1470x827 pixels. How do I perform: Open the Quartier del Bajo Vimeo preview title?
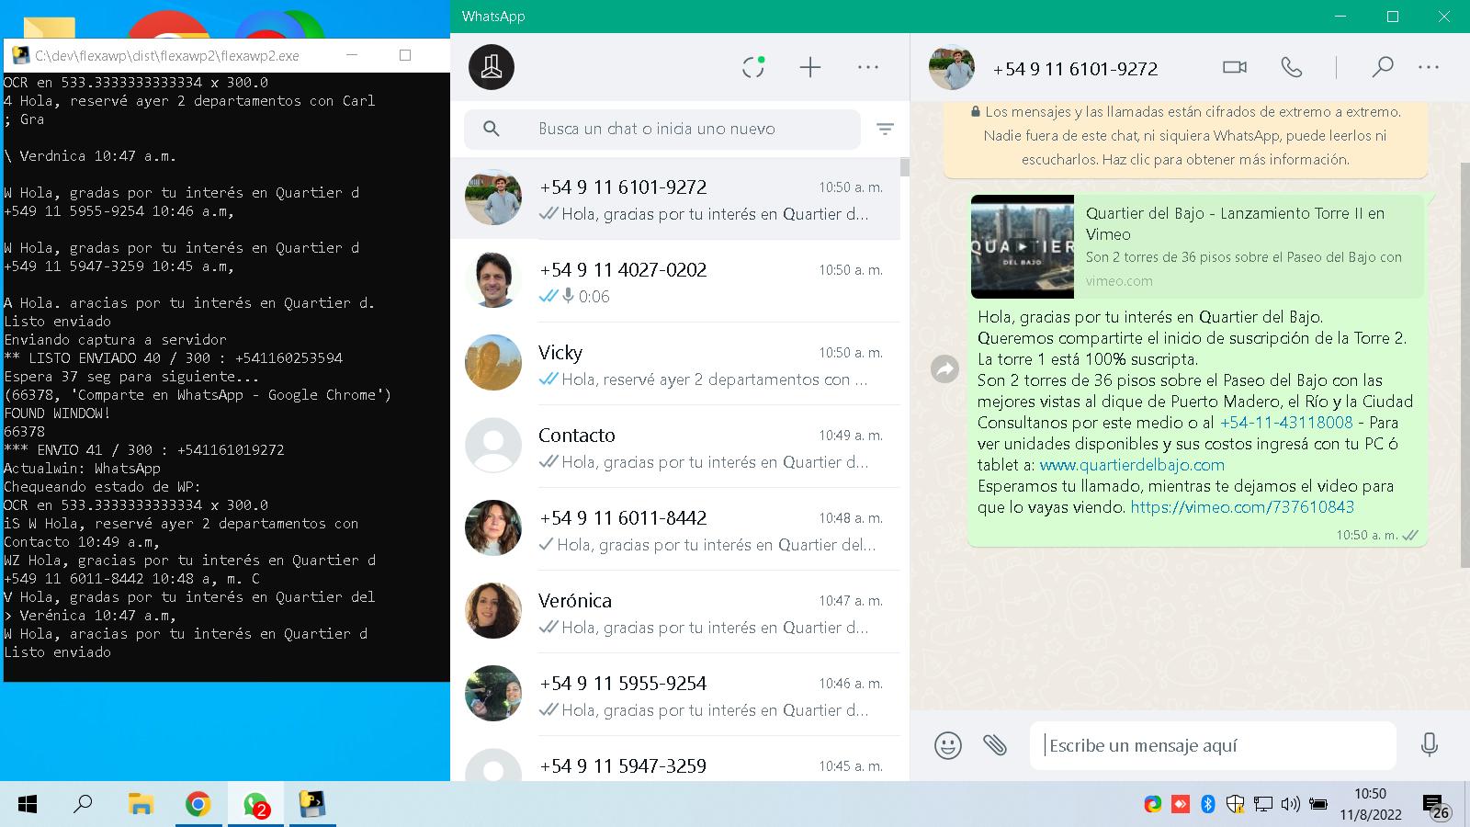point(1235,223)
